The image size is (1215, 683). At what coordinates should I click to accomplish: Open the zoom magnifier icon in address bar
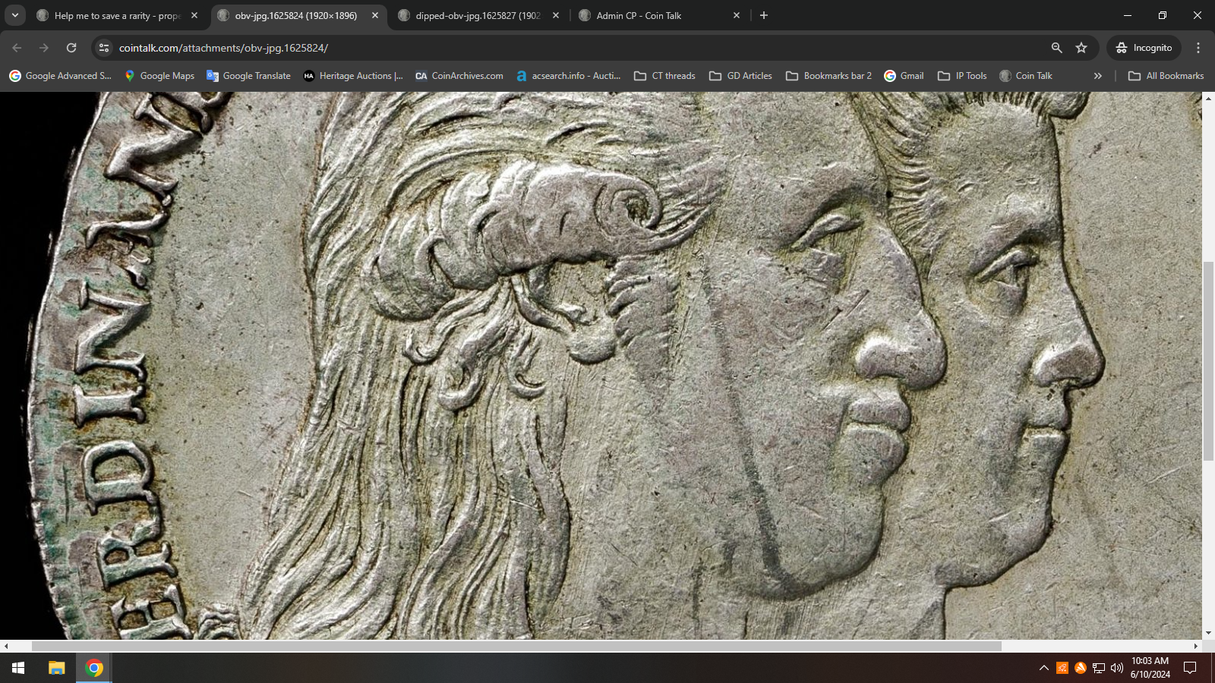tap(1056, 48)
